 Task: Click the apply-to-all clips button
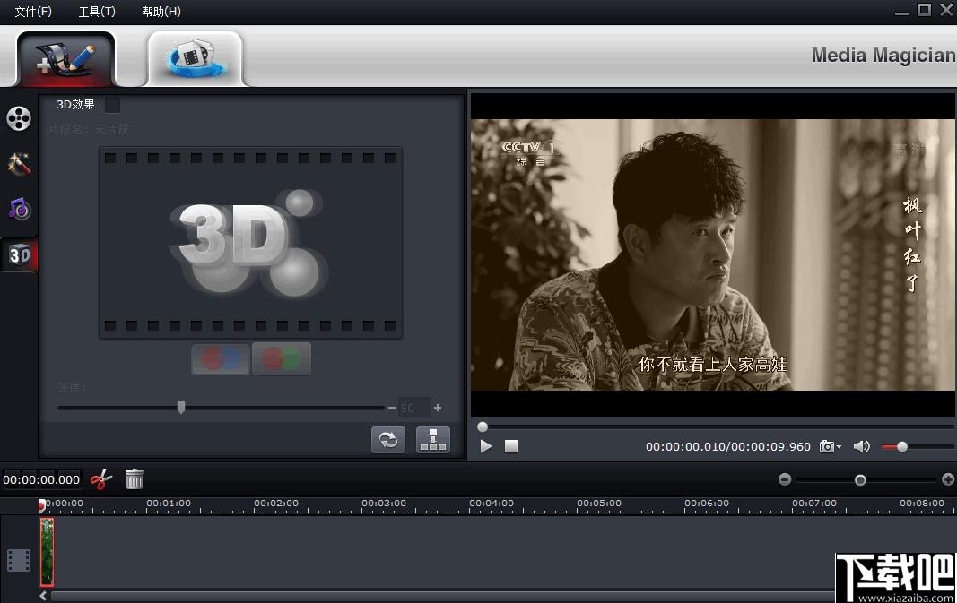432,440
